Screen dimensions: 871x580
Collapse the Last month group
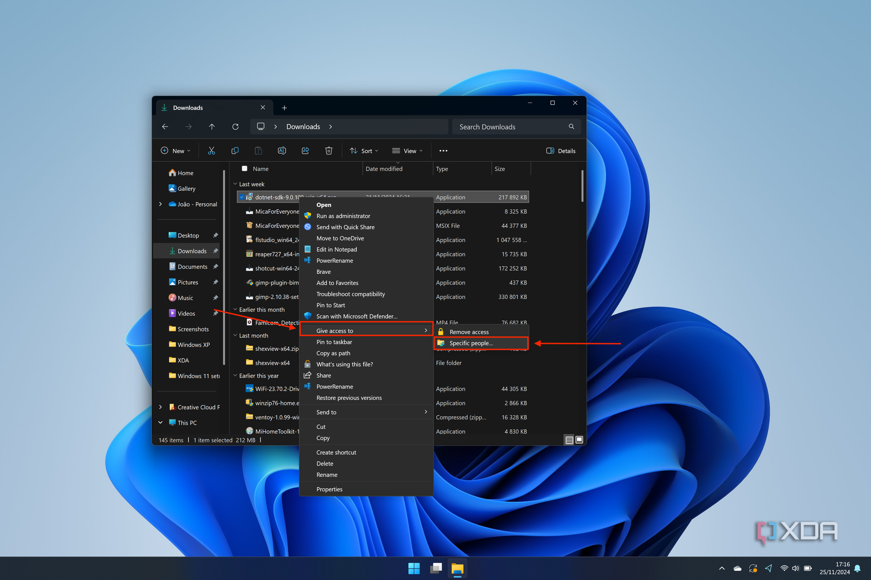tap(235, 335)
